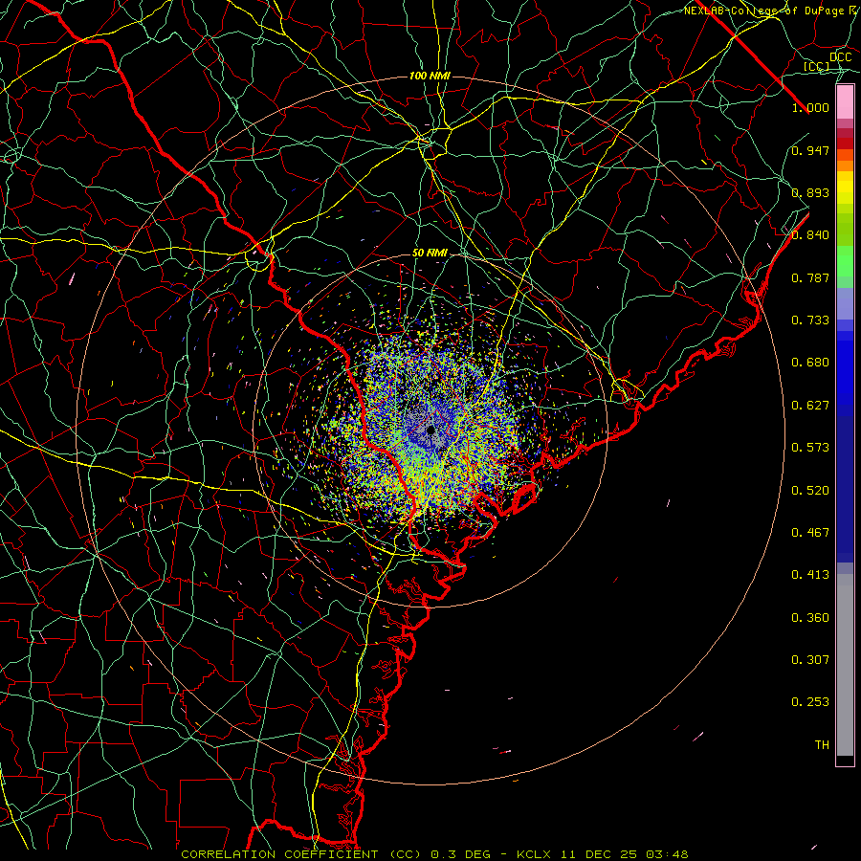Click the 0.520 scale value
The width and height of the screenshot is (861, 861).
pyautogui.click(x=810, y=491)
